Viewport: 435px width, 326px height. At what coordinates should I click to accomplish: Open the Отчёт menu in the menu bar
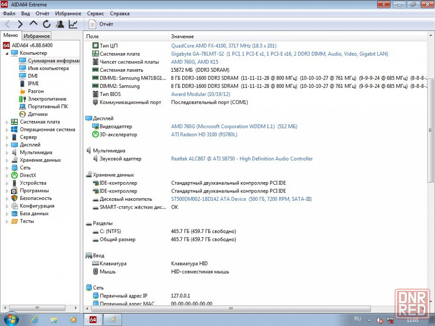click(43, 13)
